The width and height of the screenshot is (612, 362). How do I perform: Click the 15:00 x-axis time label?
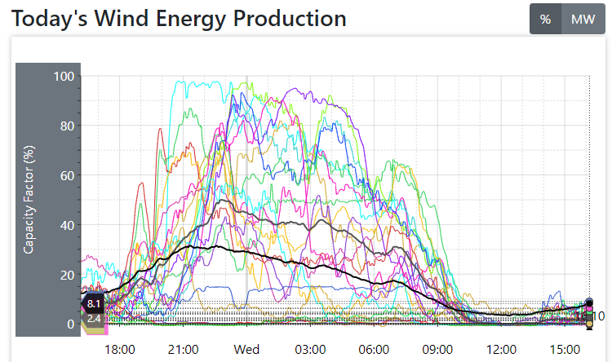564,349
